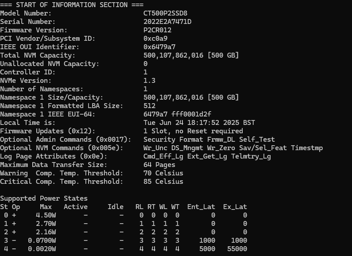Click the 64 Pages transfer size value
The height and width of the screenshot is (256, 352).
pos(159,165)
